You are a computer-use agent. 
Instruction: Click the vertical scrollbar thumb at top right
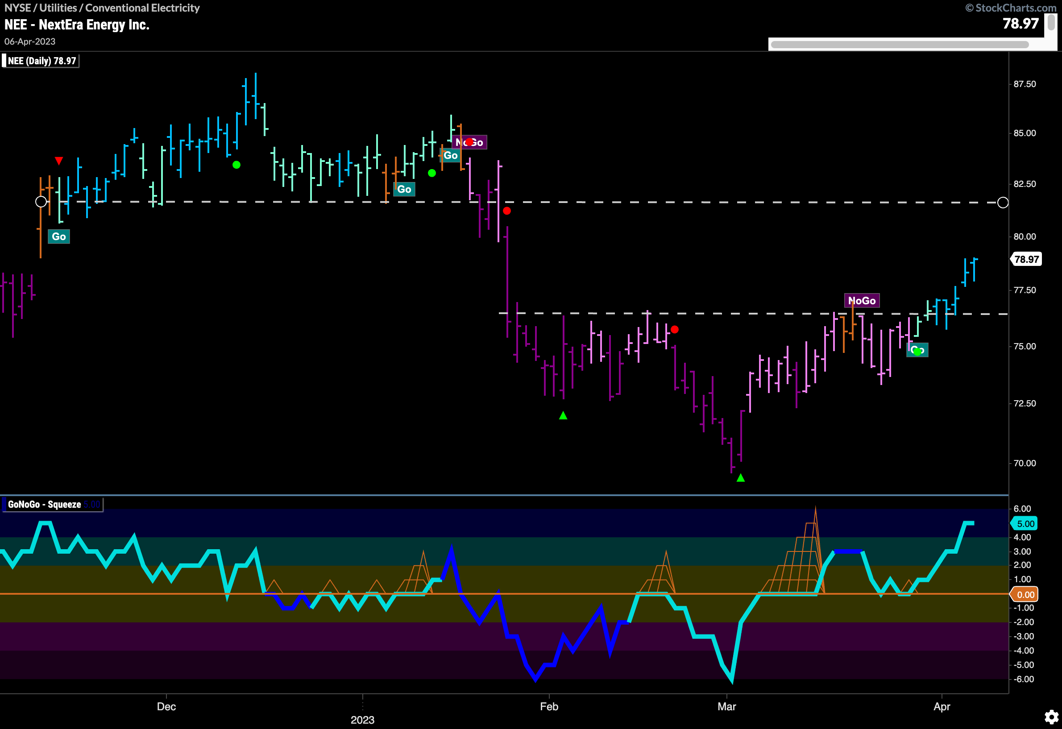pos(1051,22)
